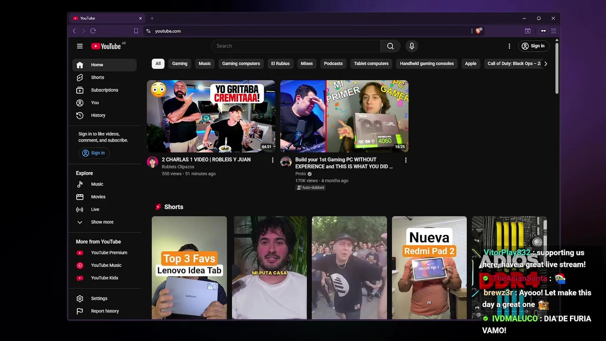This screenshot has width=606, height=341.
Task: Open YouTube Kids link
Action: pos(105,278)
